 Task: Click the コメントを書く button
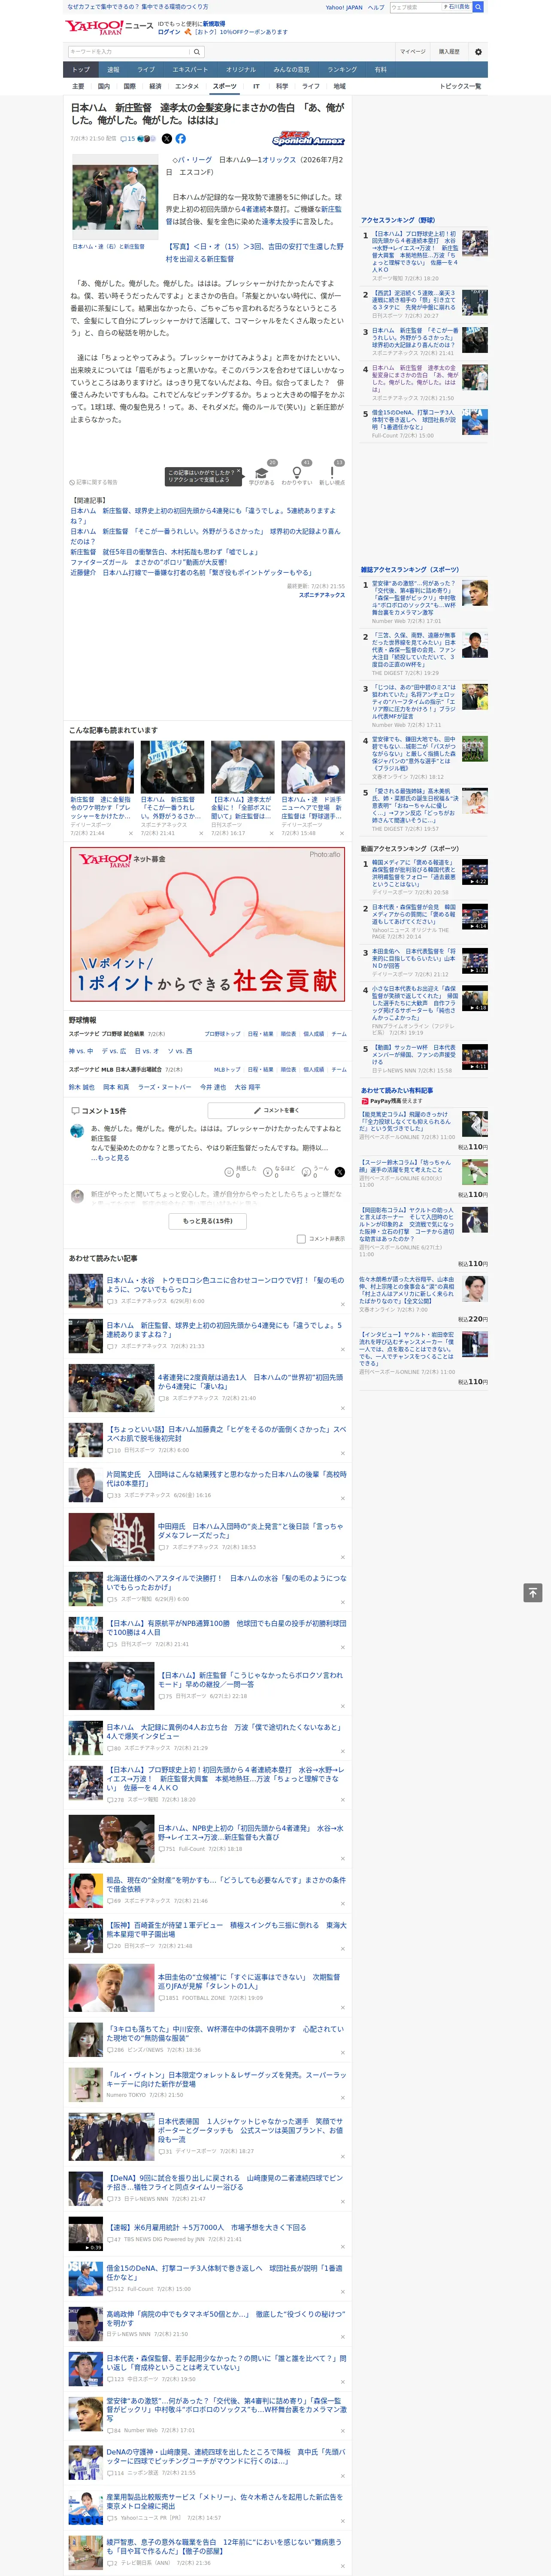point(276,1110)
